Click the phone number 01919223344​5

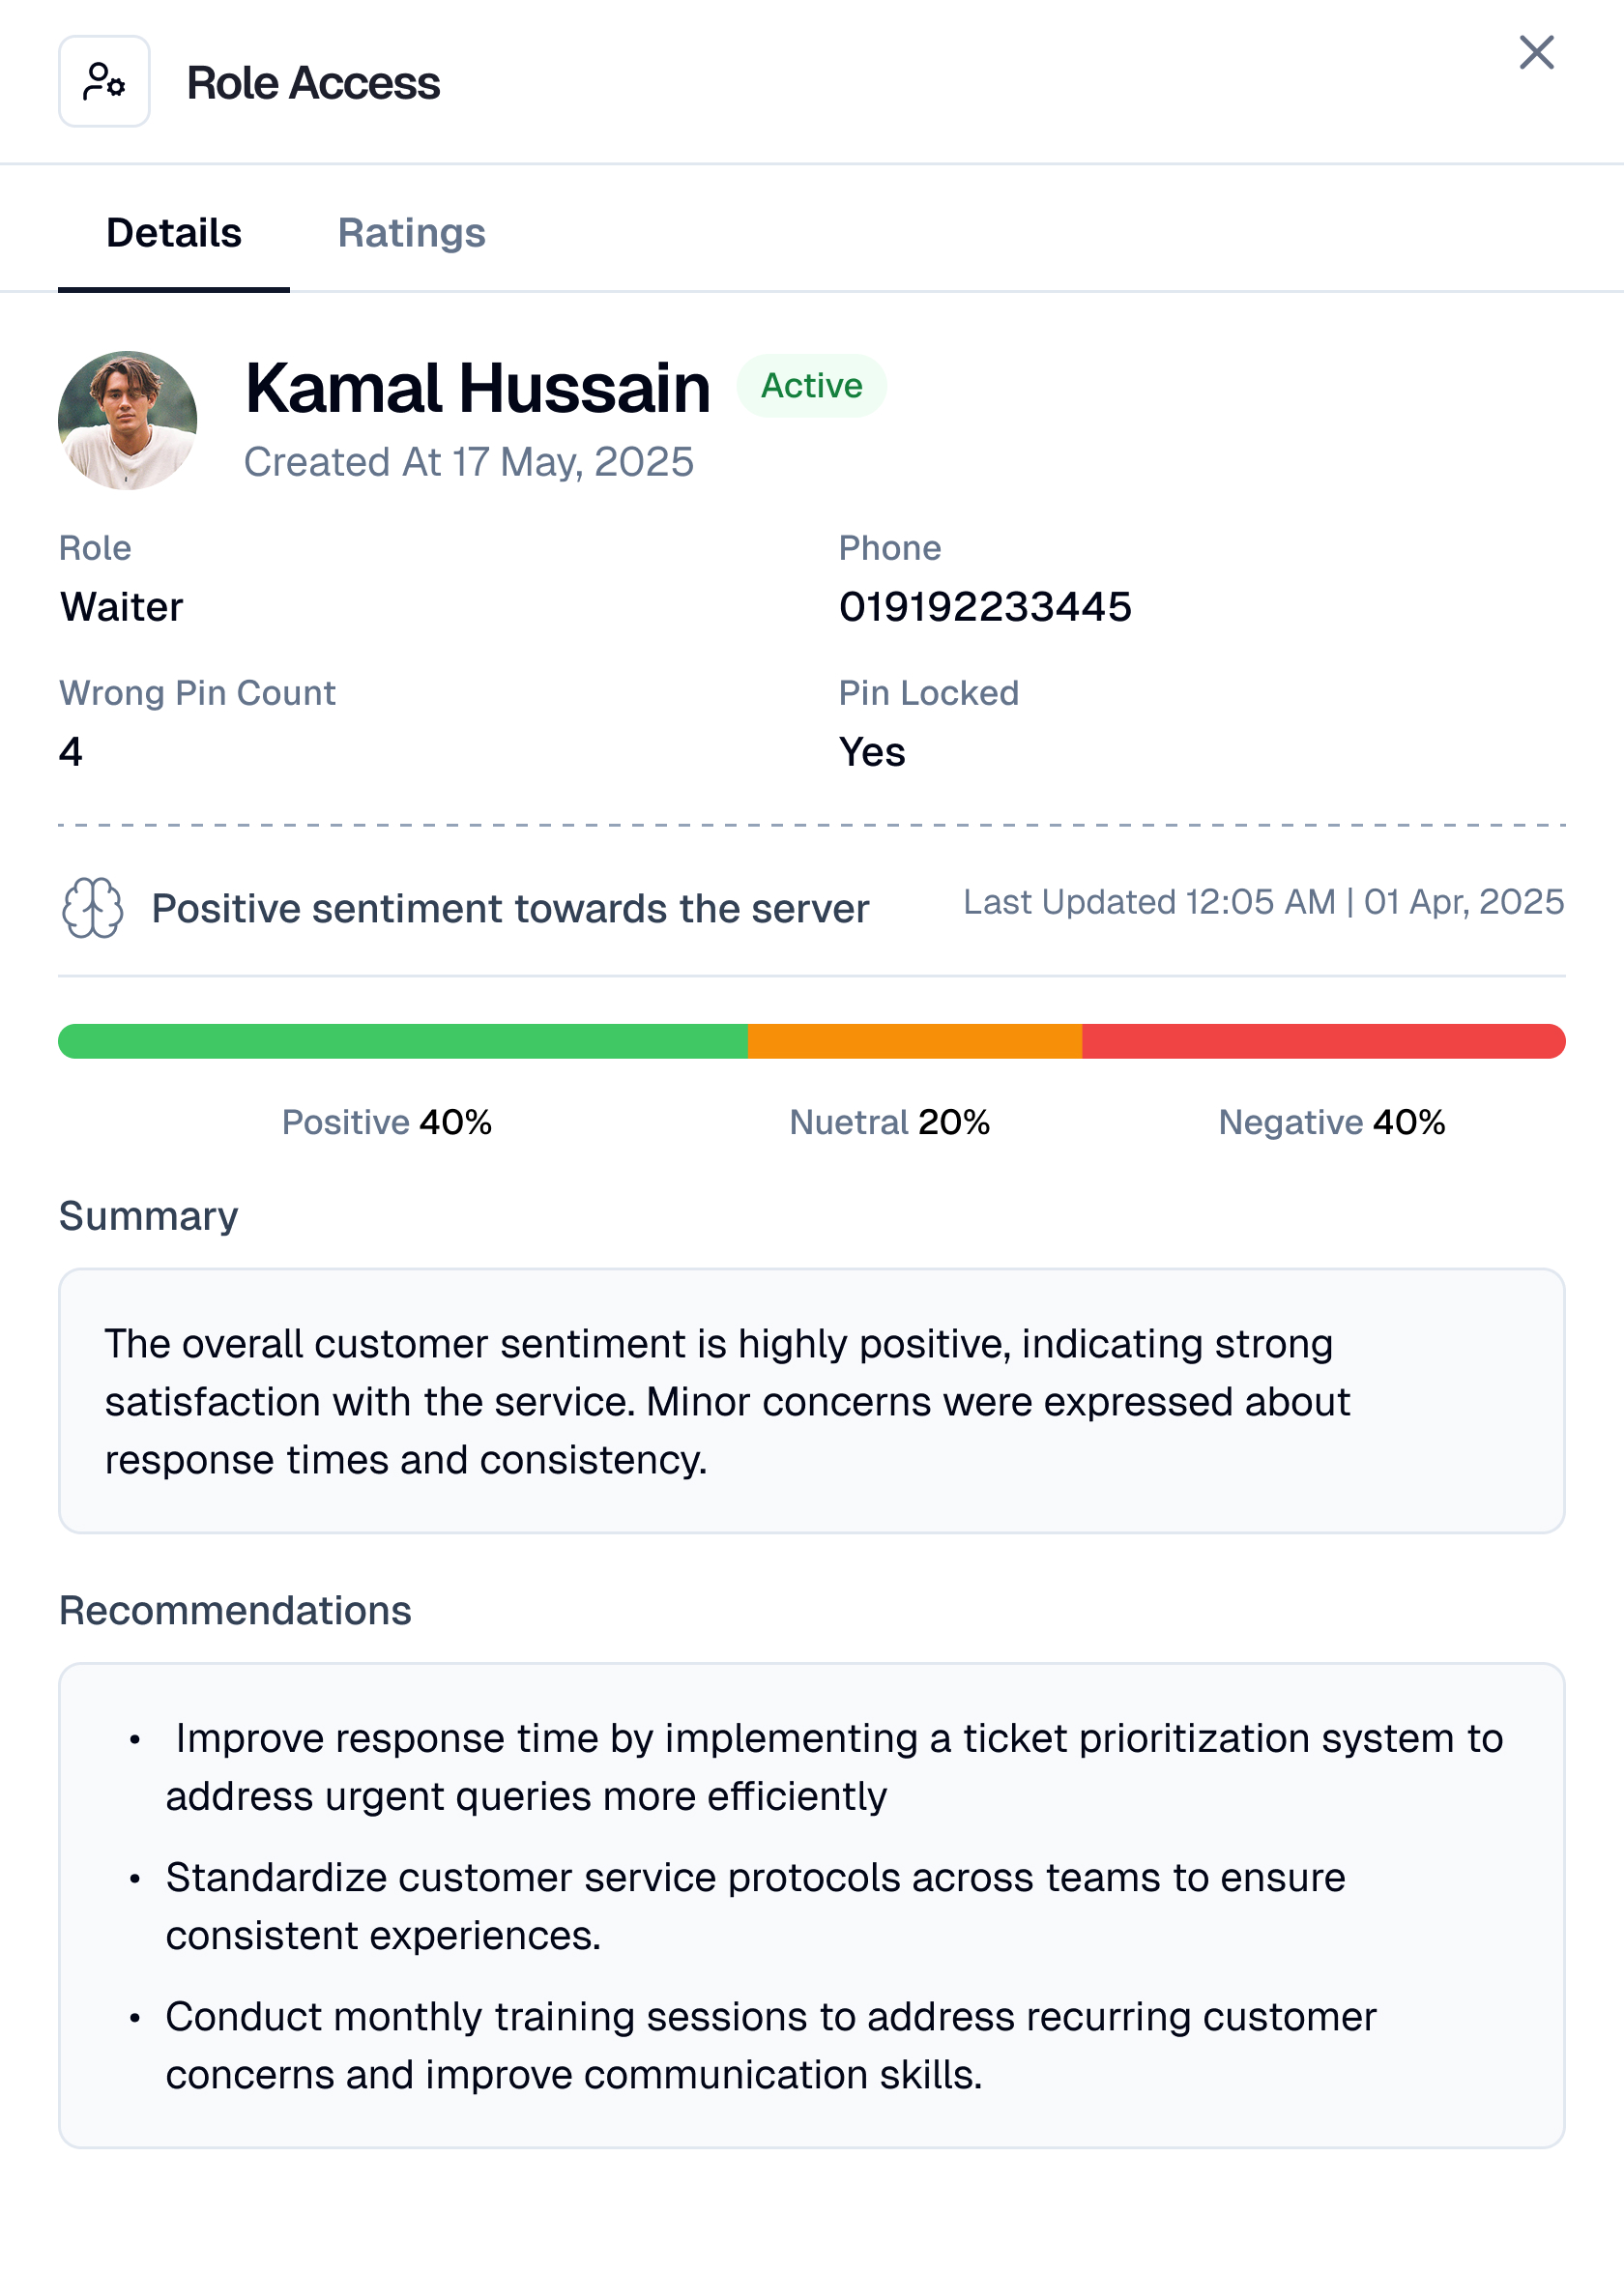pyautogui.click(x=984, y=607)
